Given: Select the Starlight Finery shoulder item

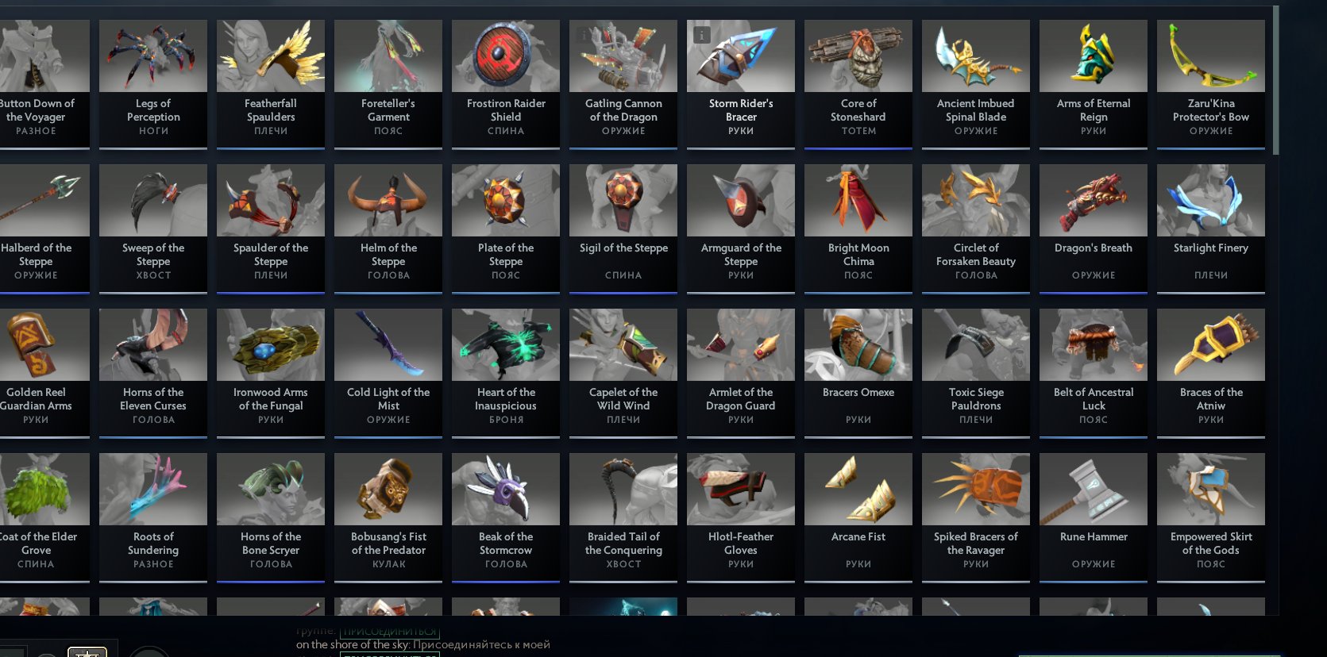Looking at the screenshot, I should coord(1211,228).
